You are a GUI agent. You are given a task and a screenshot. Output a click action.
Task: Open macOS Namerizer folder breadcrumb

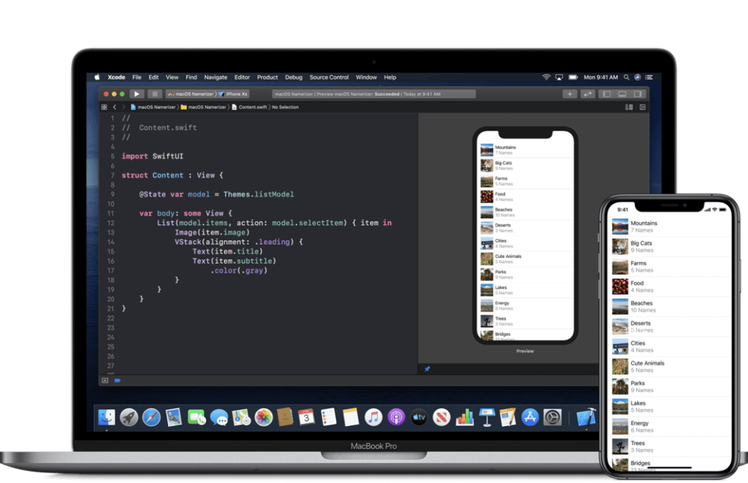tap(204, 107)
